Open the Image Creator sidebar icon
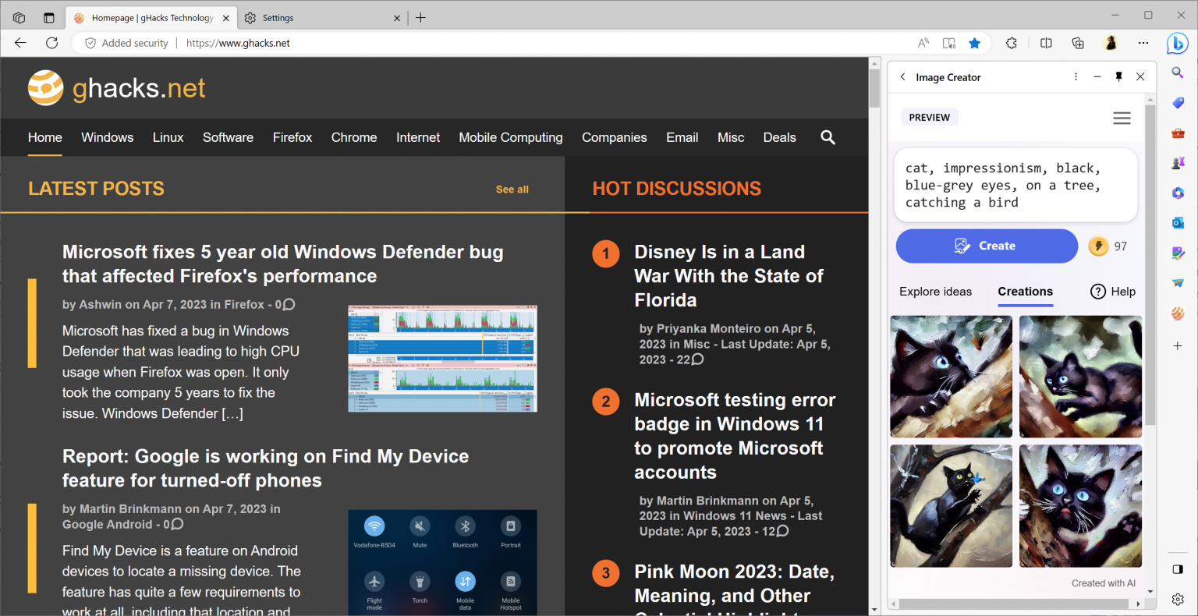This screenshot has height=616, width=1198. click(1178, 253)
